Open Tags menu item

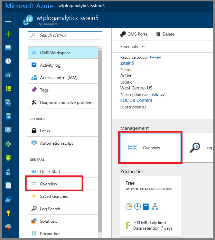click(63, 90)
